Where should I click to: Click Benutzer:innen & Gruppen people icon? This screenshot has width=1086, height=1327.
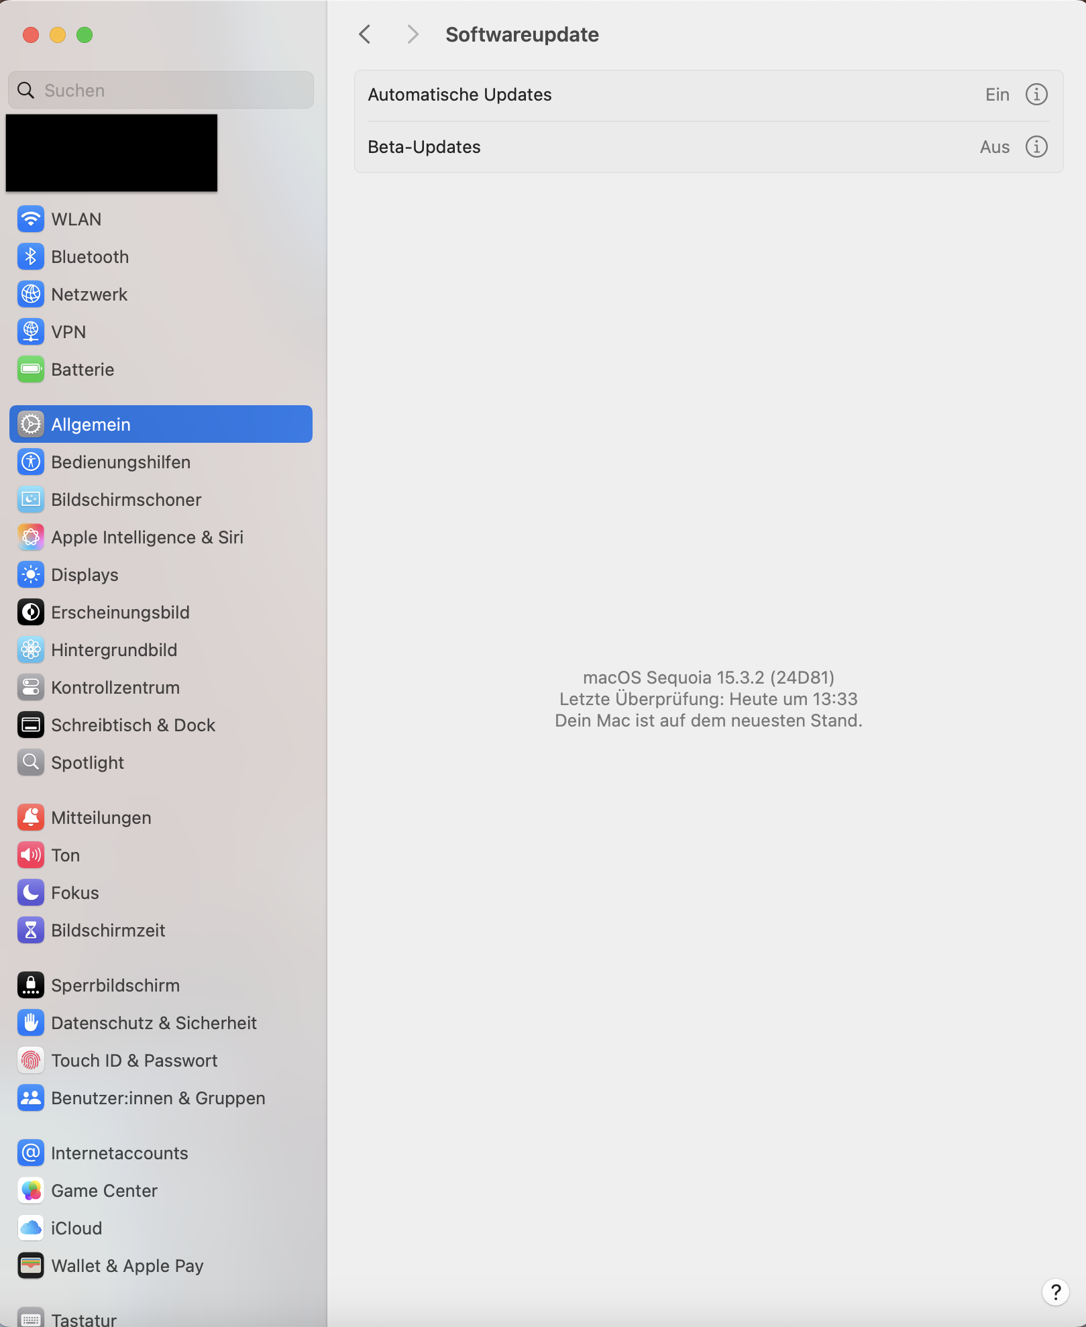tap(31, 1098)
